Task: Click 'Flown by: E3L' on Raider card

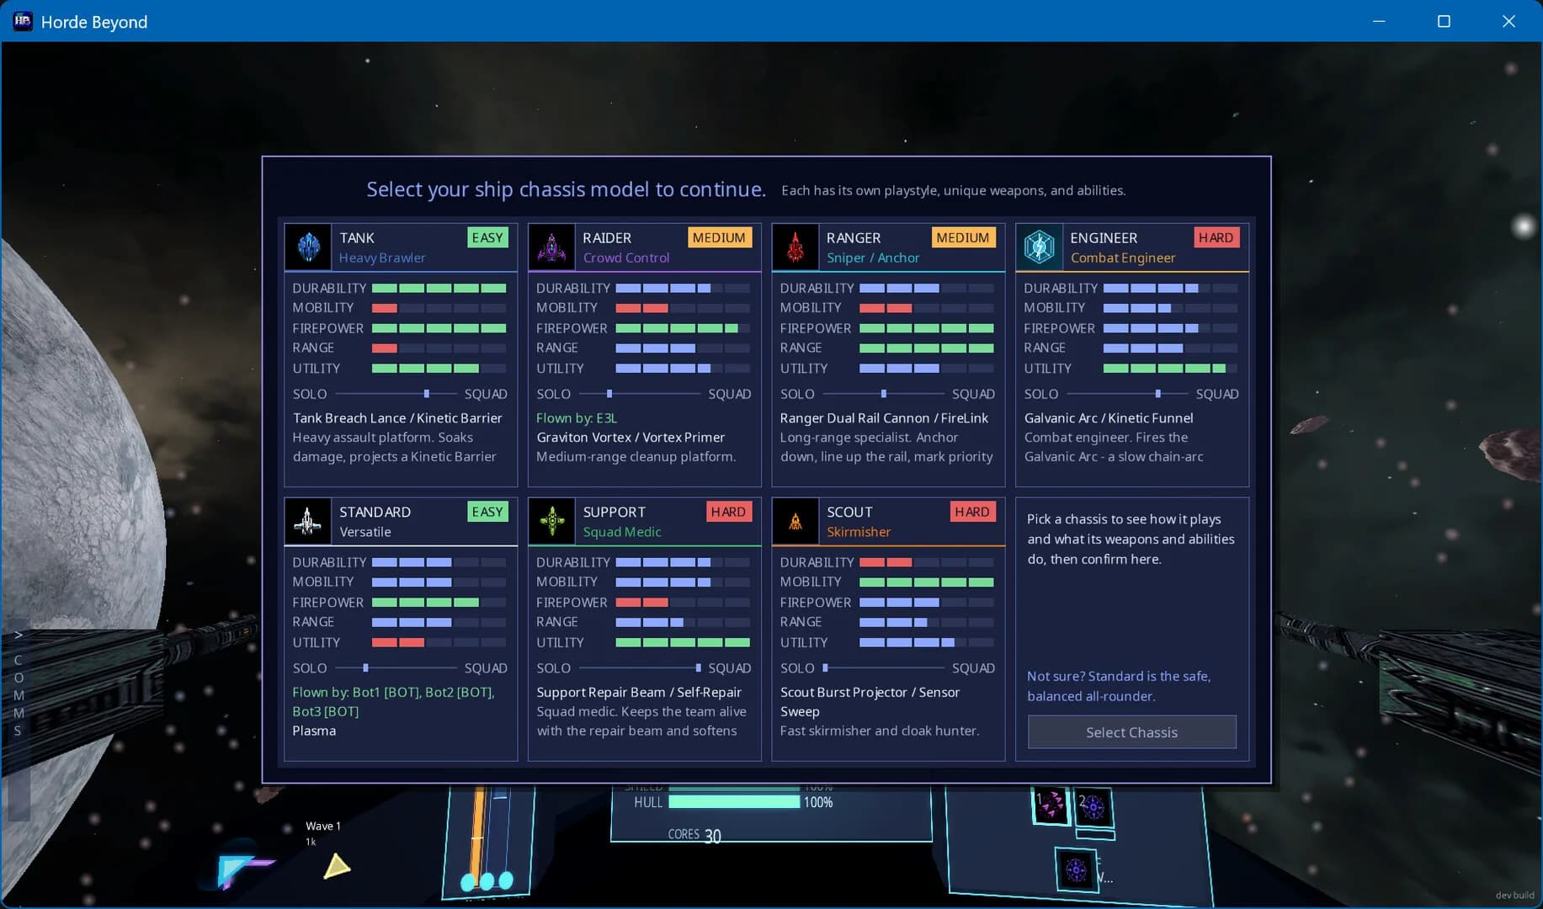Action: (577, 418)
